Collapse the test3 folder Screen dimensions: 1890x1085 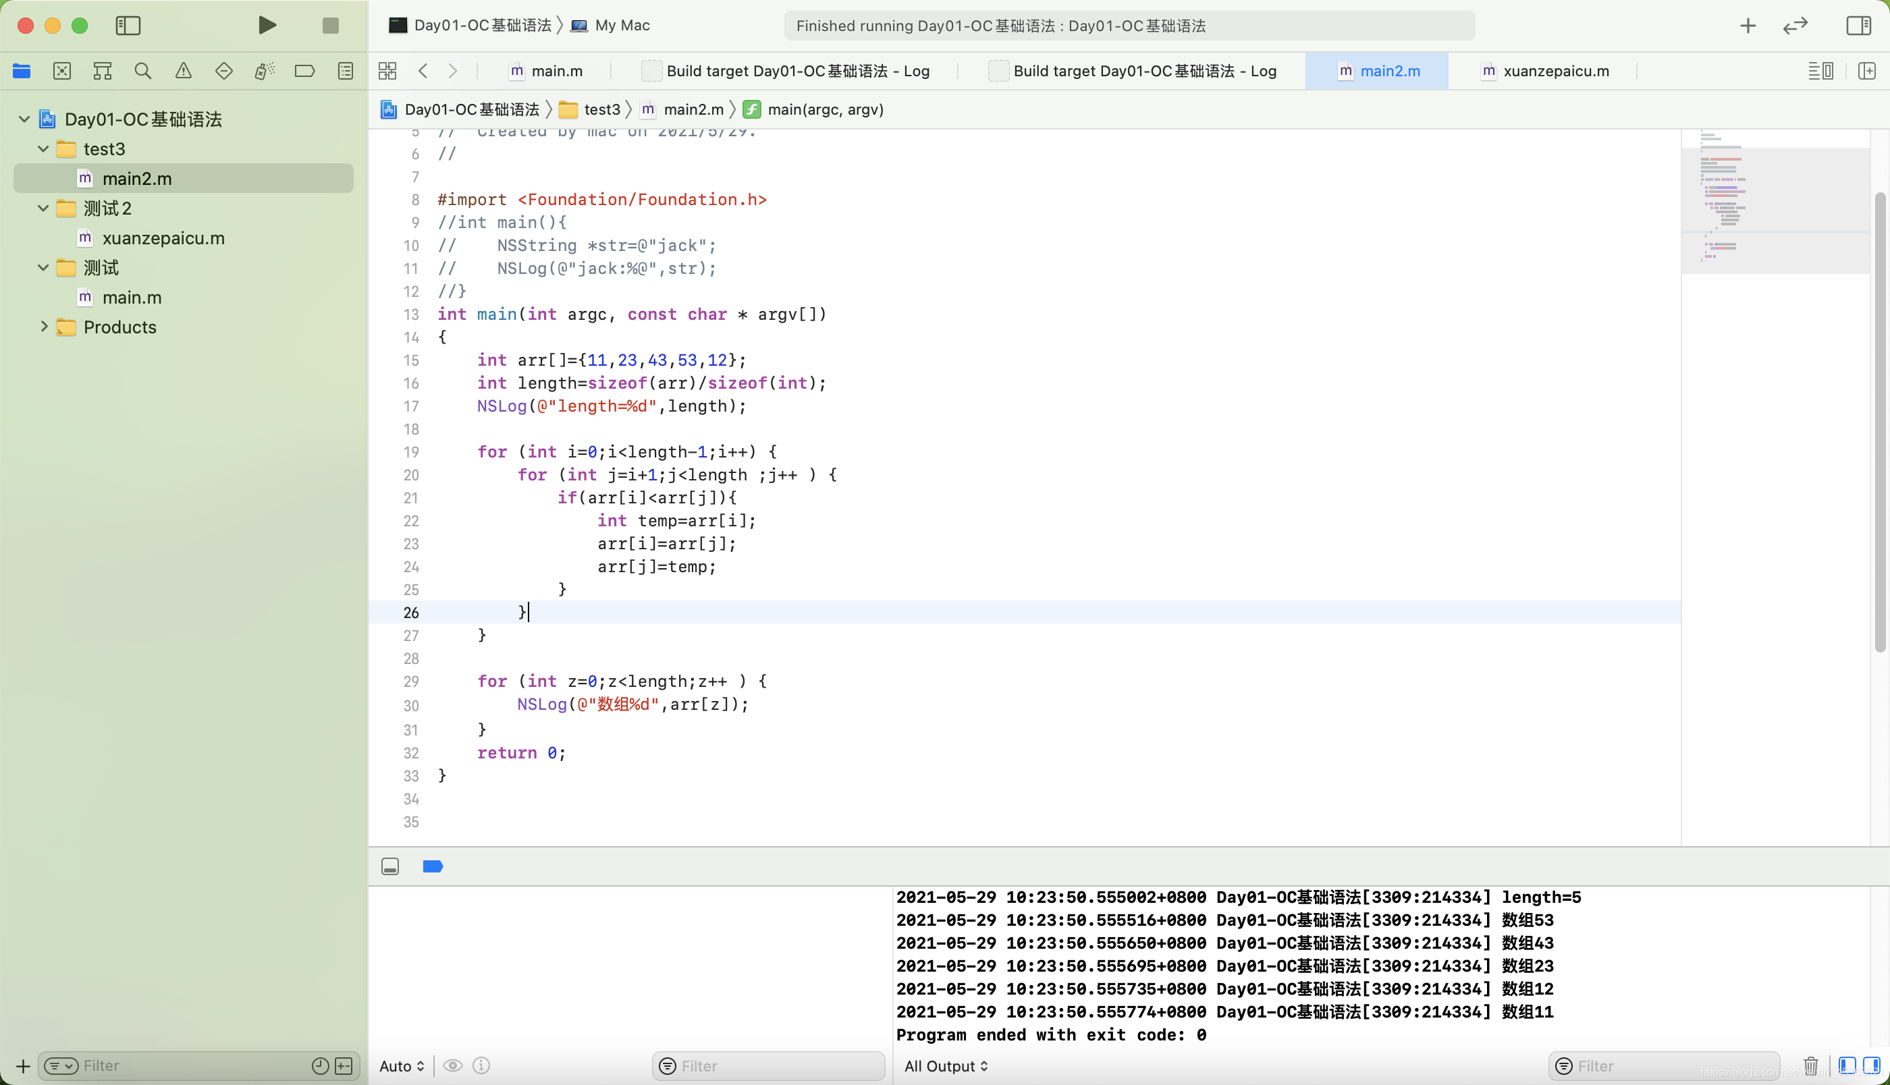[43, 148]
